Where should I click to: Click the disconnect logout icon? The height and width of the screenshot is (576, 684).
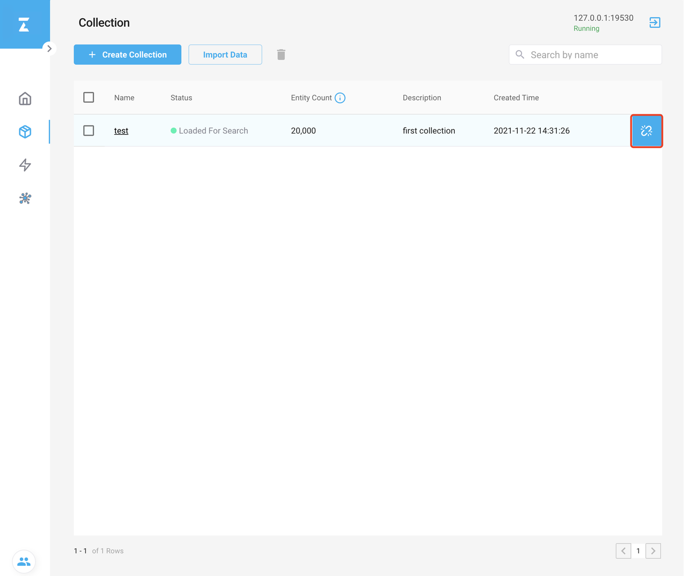click(655, 22)
